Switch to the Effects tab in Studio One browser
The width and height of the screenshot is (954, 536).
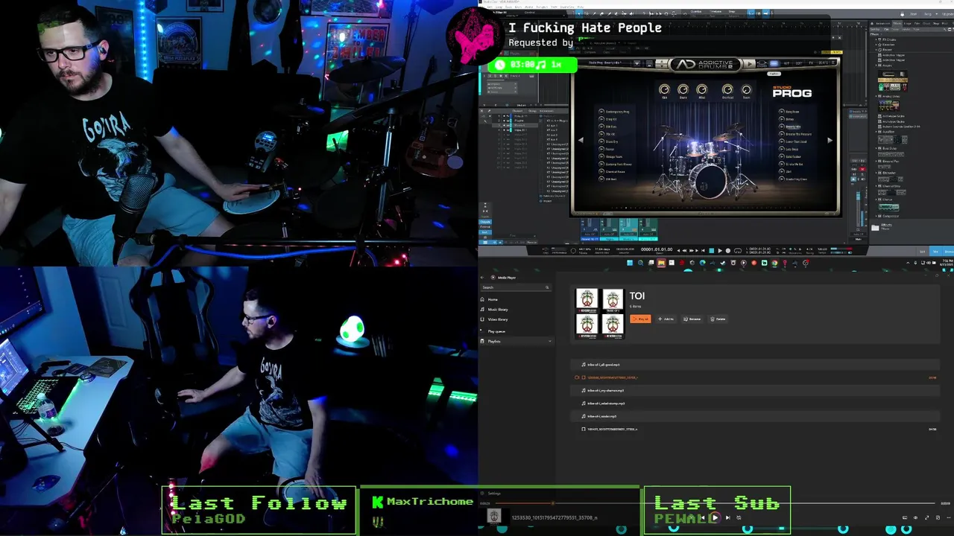point(897,24)
